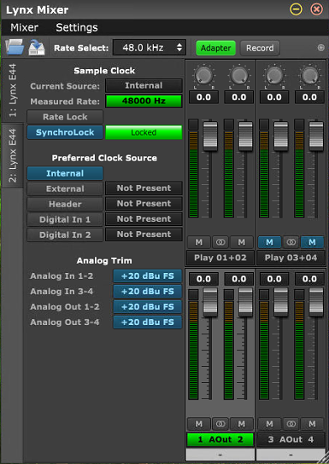The height and width of the screenshot is (464, 329).
Task: Click the save scene icon in toolbar
Action: (37, 48)
